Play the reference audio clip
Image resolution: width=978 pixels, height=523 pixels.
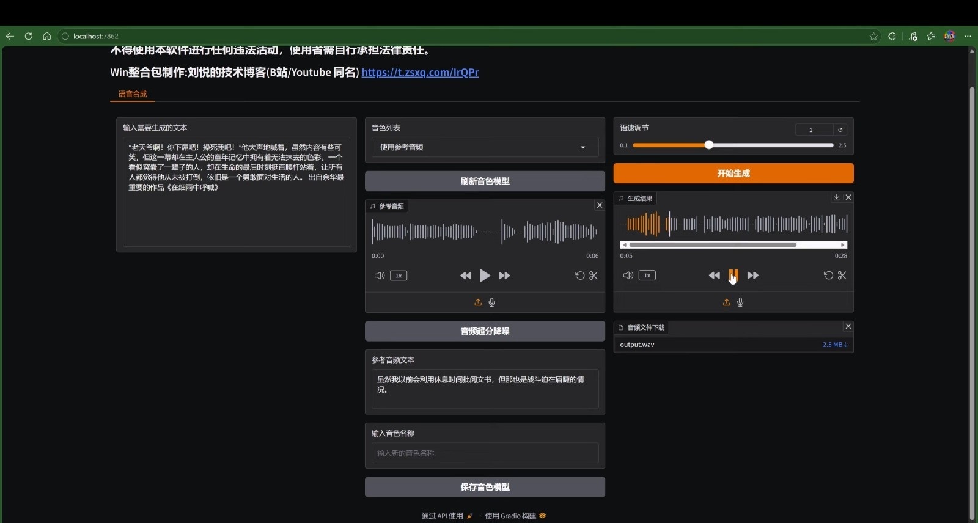(485, 276)
